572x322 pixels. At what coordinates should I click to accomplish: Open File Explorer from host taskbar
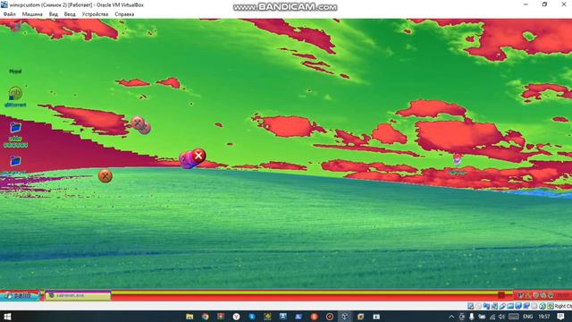coord(189,317)
